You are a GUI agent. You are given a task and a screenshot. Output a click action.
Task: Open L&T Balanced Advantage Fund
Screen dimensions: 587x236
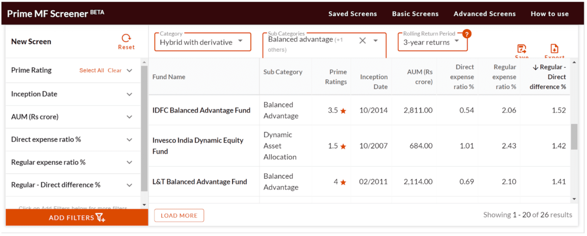point(200,182)
